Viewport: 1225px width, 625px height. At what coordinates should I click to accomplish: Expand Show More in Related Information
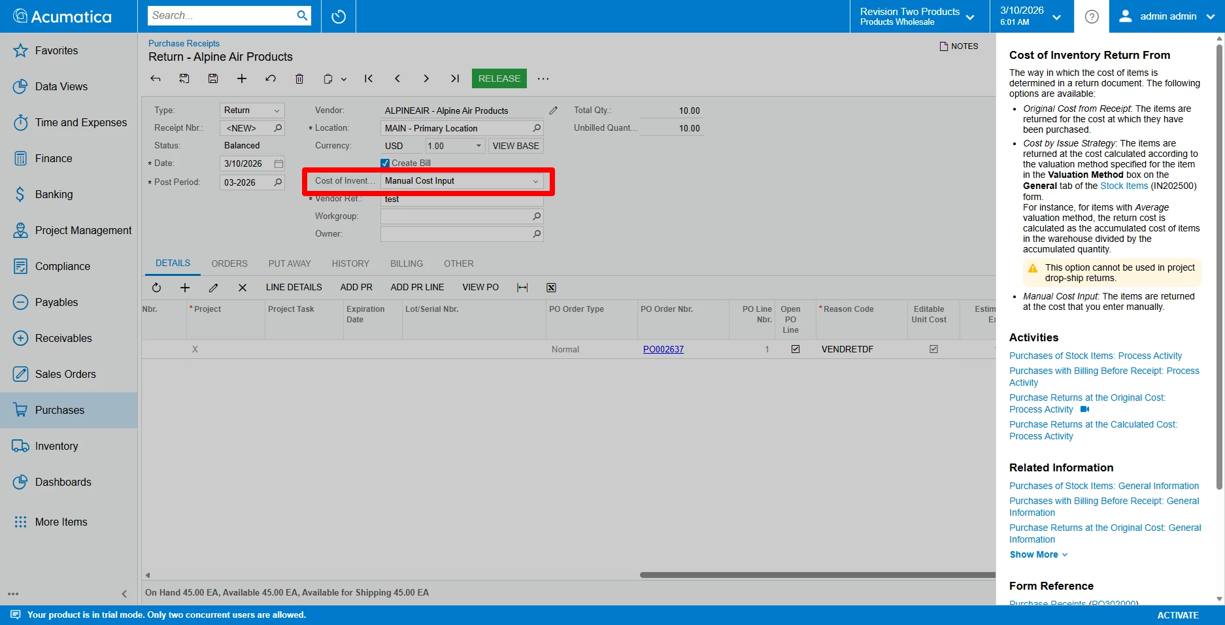tap(1039, 554)
